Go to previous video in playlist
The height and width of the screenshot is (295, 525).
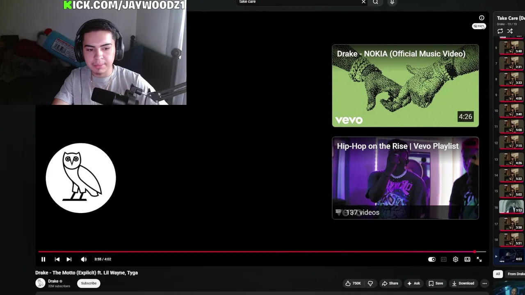coord(57,259)
